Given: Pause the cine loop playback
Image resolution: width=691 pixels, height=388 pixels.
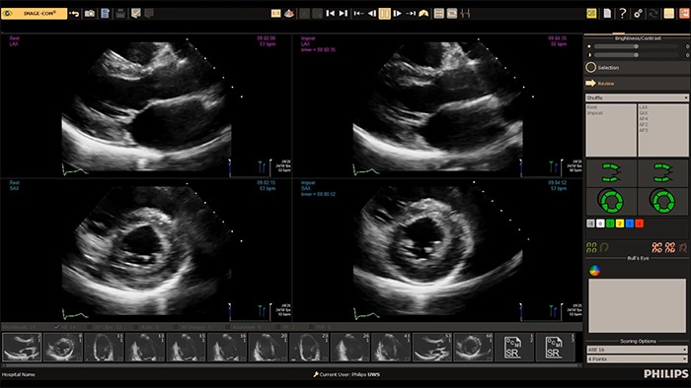Looking at the screenshot, I should [385, 14].
